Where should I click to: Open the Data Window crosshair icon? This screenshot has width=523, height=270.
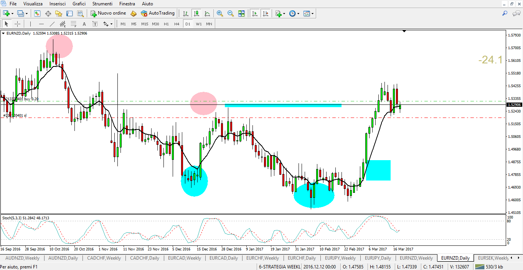(48, 13)
